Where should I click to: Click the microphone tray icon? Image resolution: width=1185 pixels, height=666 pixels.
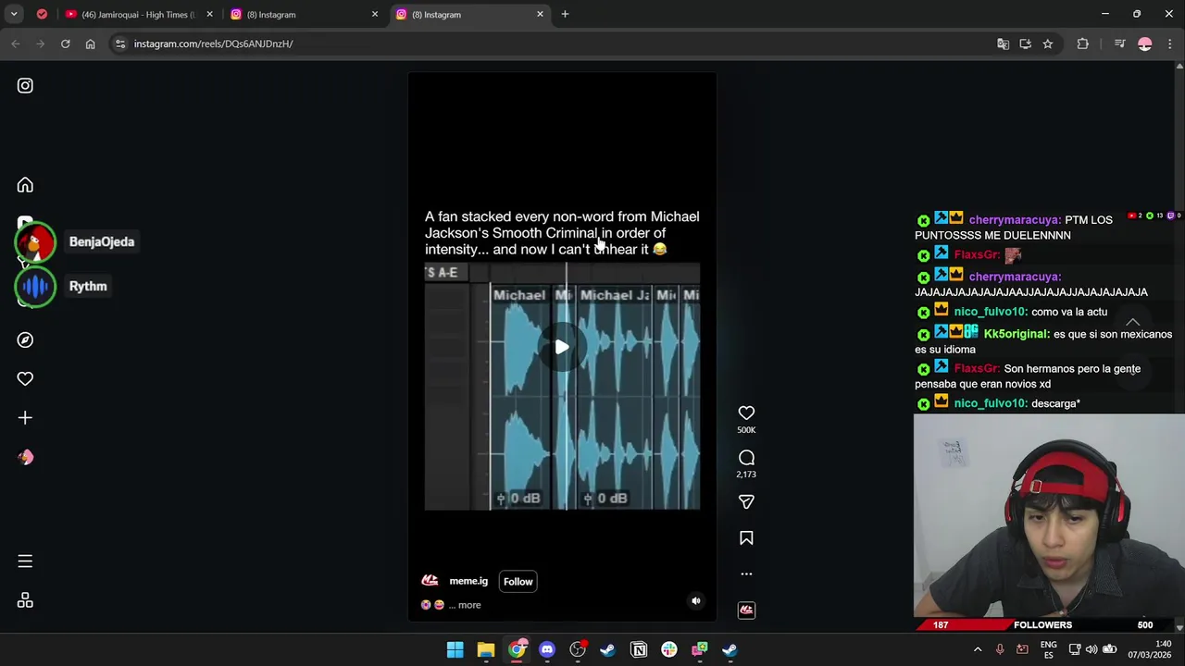point(1000,649)
